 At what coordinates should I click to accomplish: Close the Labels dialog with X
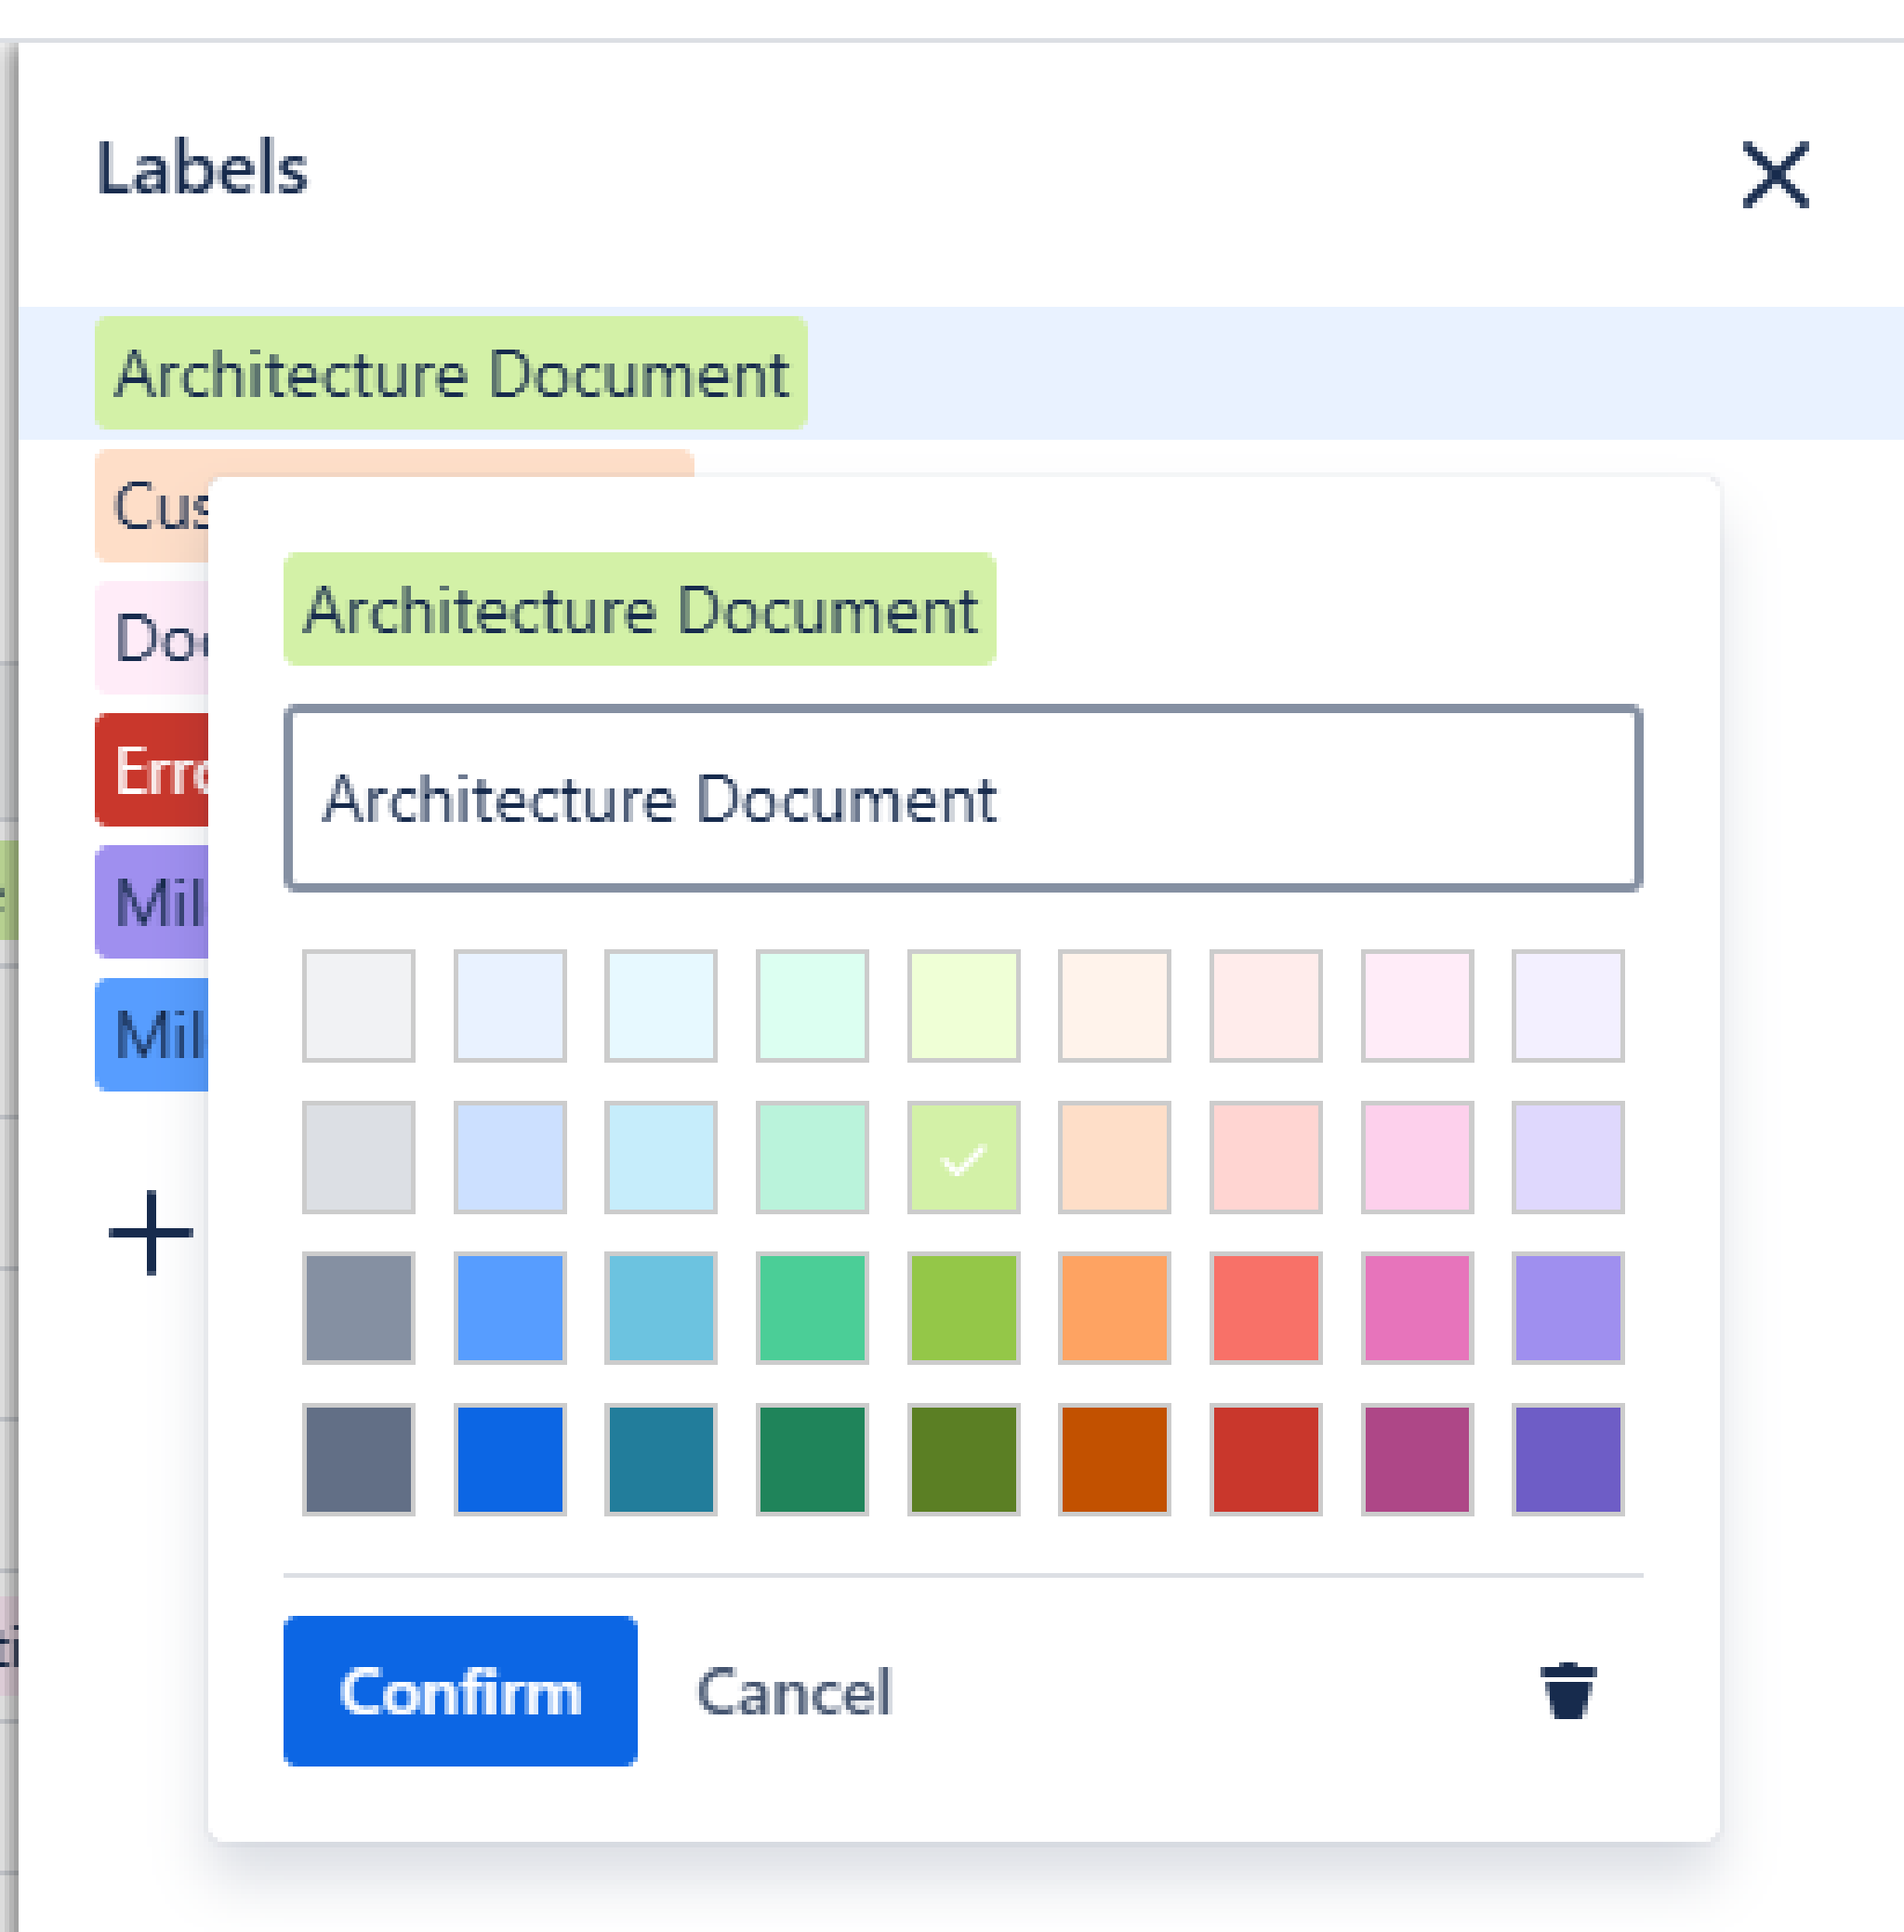pos(1775,175)
